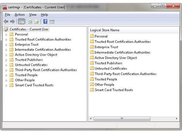Open the File menu

coord(8,15)
